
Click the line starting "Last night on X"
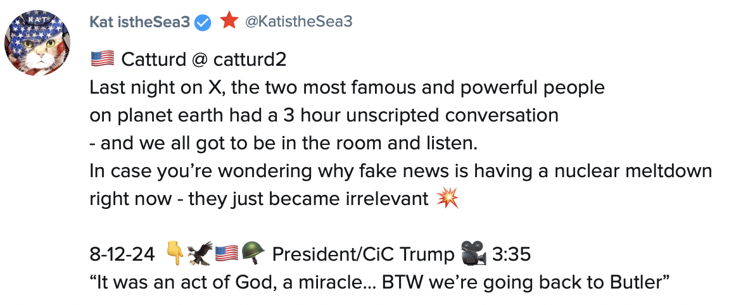(347, 87)
